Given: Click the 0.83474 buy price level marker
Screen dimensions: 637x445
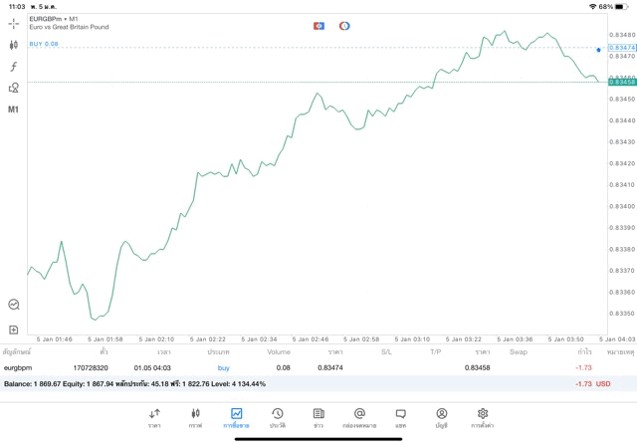Looking at the screenshot, I should (x=620, y=48).
